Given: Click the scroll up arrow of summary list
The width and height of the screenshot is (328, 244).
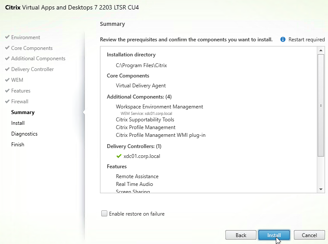Looking at the screenshot, I should coord(321,50).
